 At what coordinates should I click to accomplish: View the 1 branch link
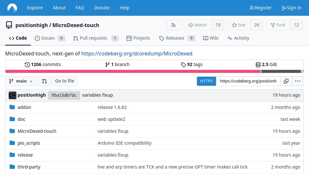pyautogui.click(x=117, y=65)
